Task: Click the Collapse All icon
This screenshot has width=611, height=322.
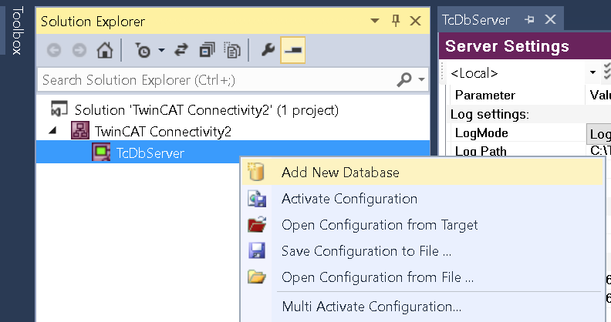Action: [207, 51]
